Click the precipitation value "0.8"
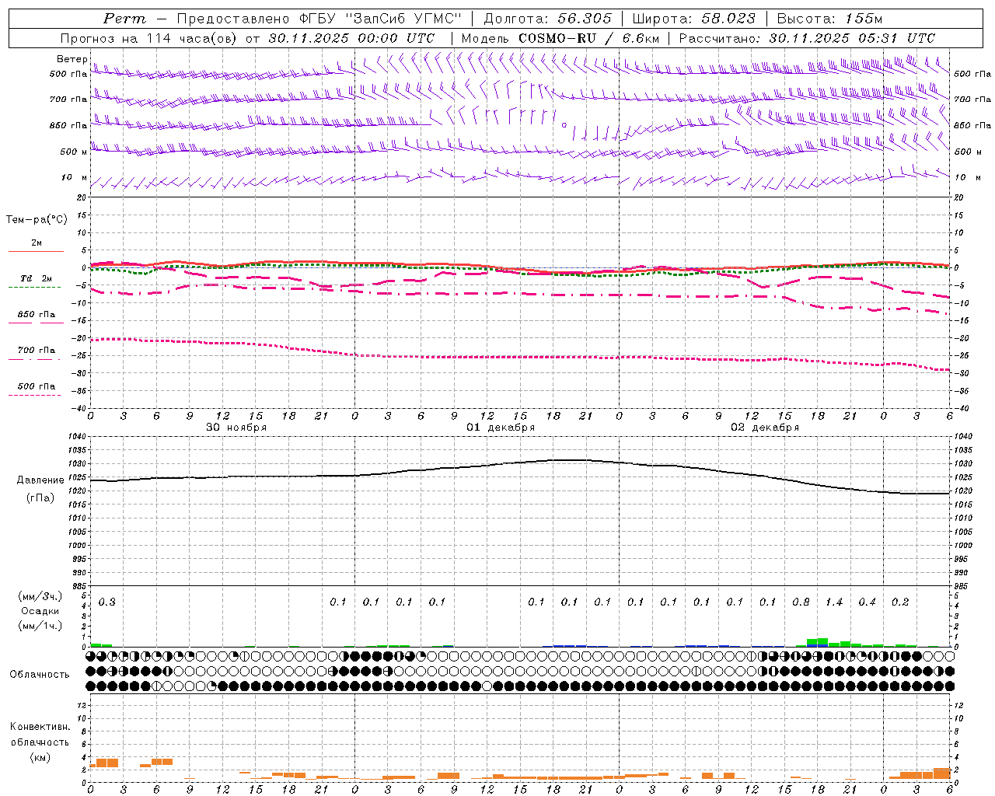 click(x=801, y=602)
